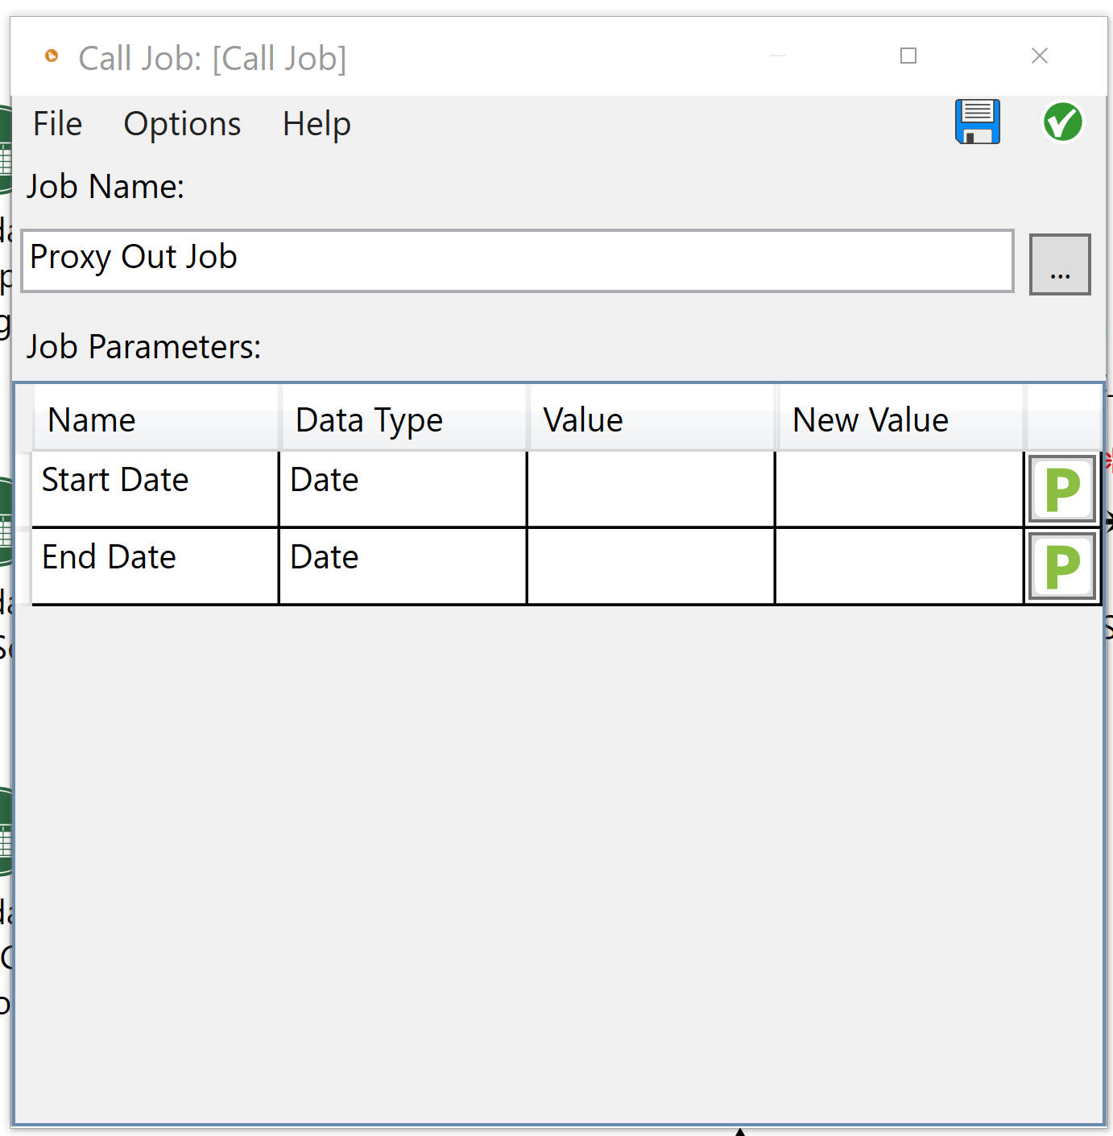1113x1136 pixels.
Task: Open the File menu
Action: click(56, 124)
